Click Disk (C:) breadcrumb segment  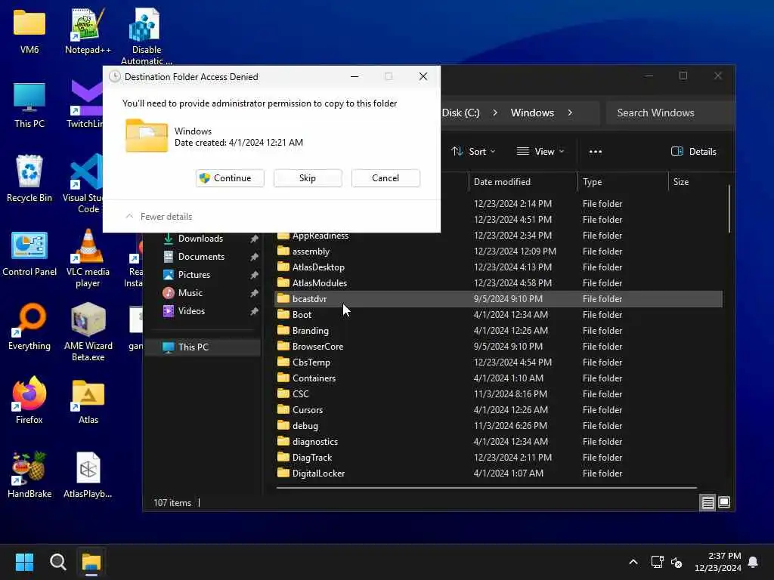point(460,113)
